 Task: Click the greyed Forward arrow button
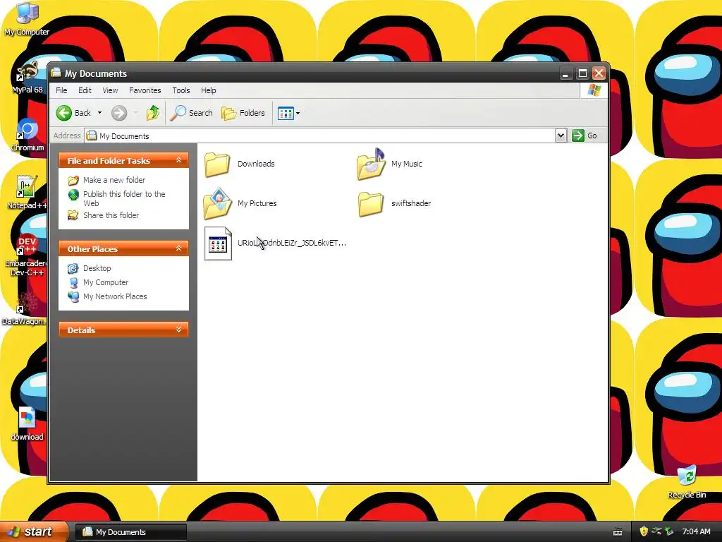(x=119, y=113)
